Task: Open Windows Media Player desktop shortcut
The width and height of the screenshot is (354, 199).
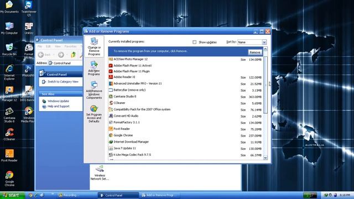Action: coord(28,115)
